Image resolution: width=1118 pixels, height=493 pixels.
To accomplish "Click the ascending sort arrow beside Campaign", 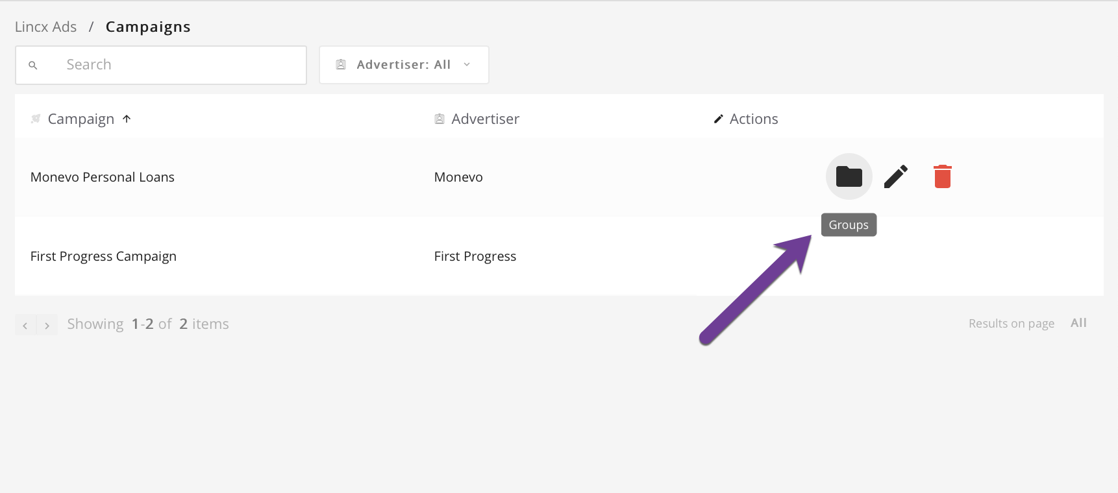I will pos(127,119).
